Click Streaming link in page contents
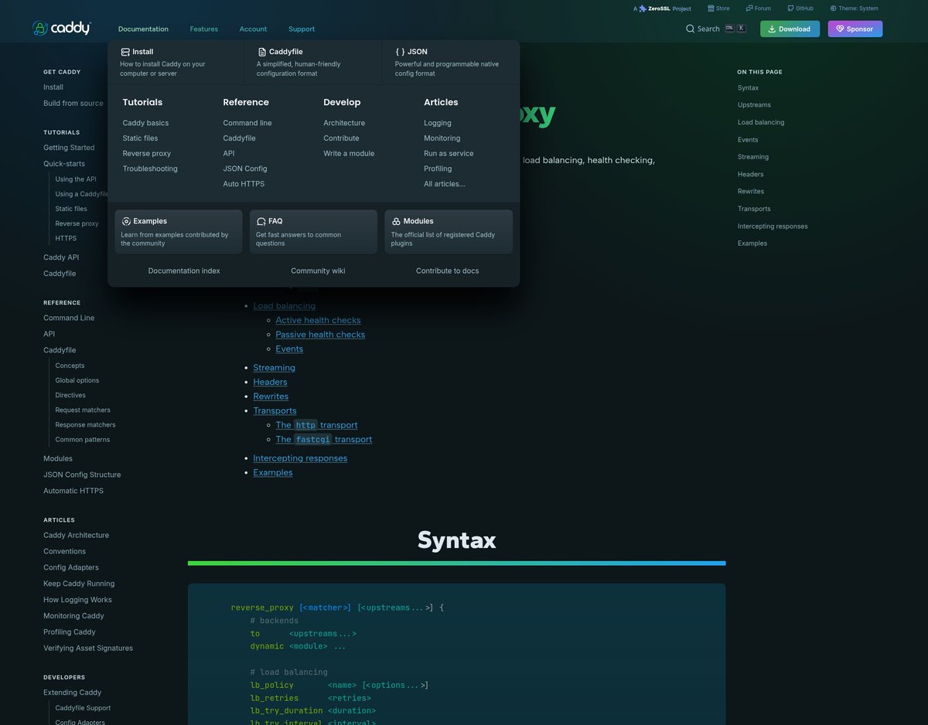The height and width of the screenshot is (725, 928). point(275,368)
